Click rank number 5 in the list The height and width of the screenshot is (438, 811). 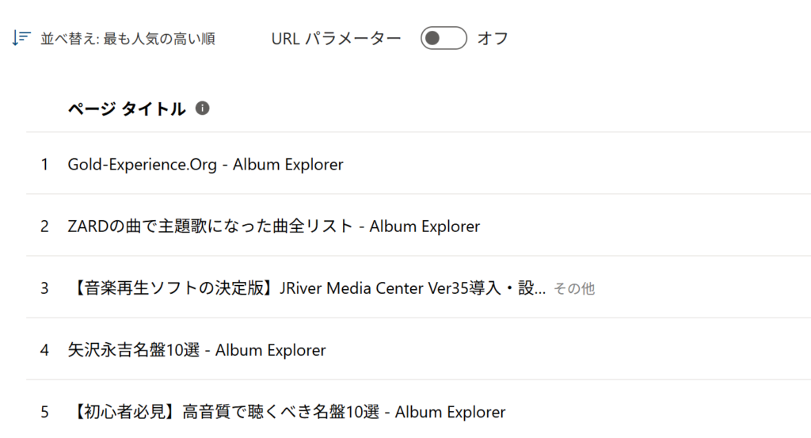point(45,412)
